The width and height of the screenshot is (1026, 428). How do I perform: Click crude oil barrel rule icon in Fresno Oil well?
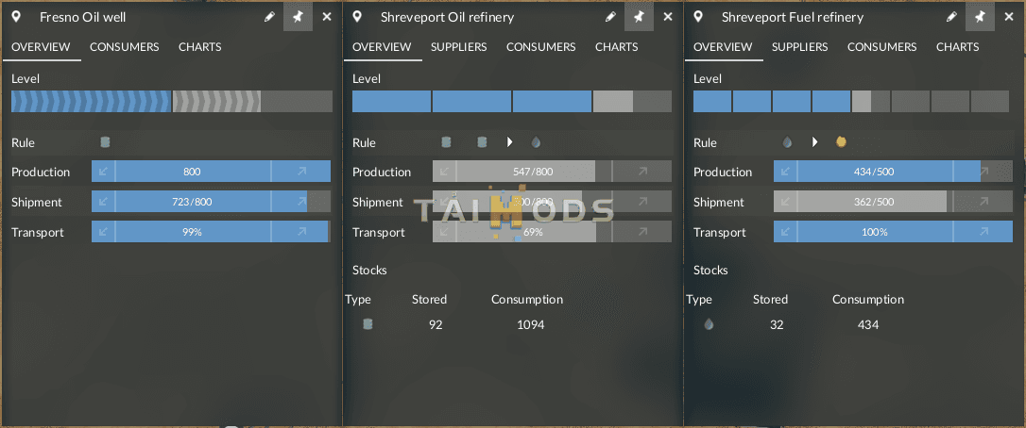point(106,141)
